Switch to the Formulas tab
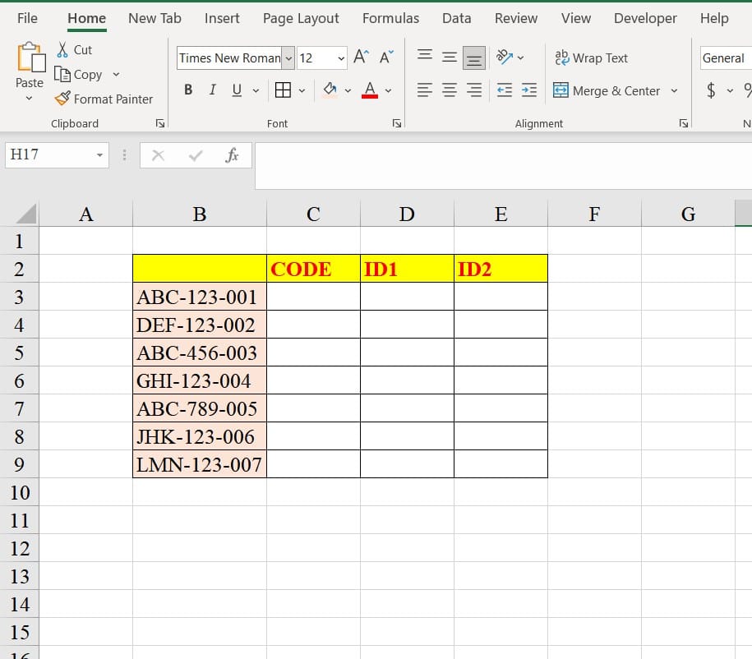The width and height of the screenshot is (752, 659). (390, 18)
